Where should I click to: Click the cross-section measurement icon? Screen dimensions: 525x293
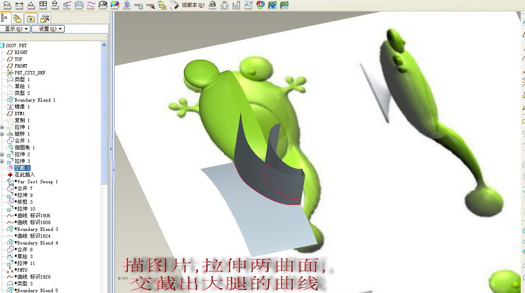tap(237, 5)
